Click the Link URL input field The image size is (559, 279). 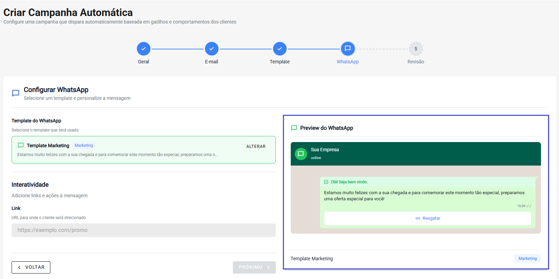pyautogui.click(x=143, y=230)
